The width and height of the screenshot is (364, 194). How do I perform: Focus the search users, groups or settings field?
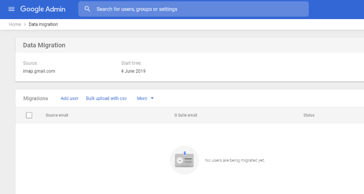(x=193, y=9)
